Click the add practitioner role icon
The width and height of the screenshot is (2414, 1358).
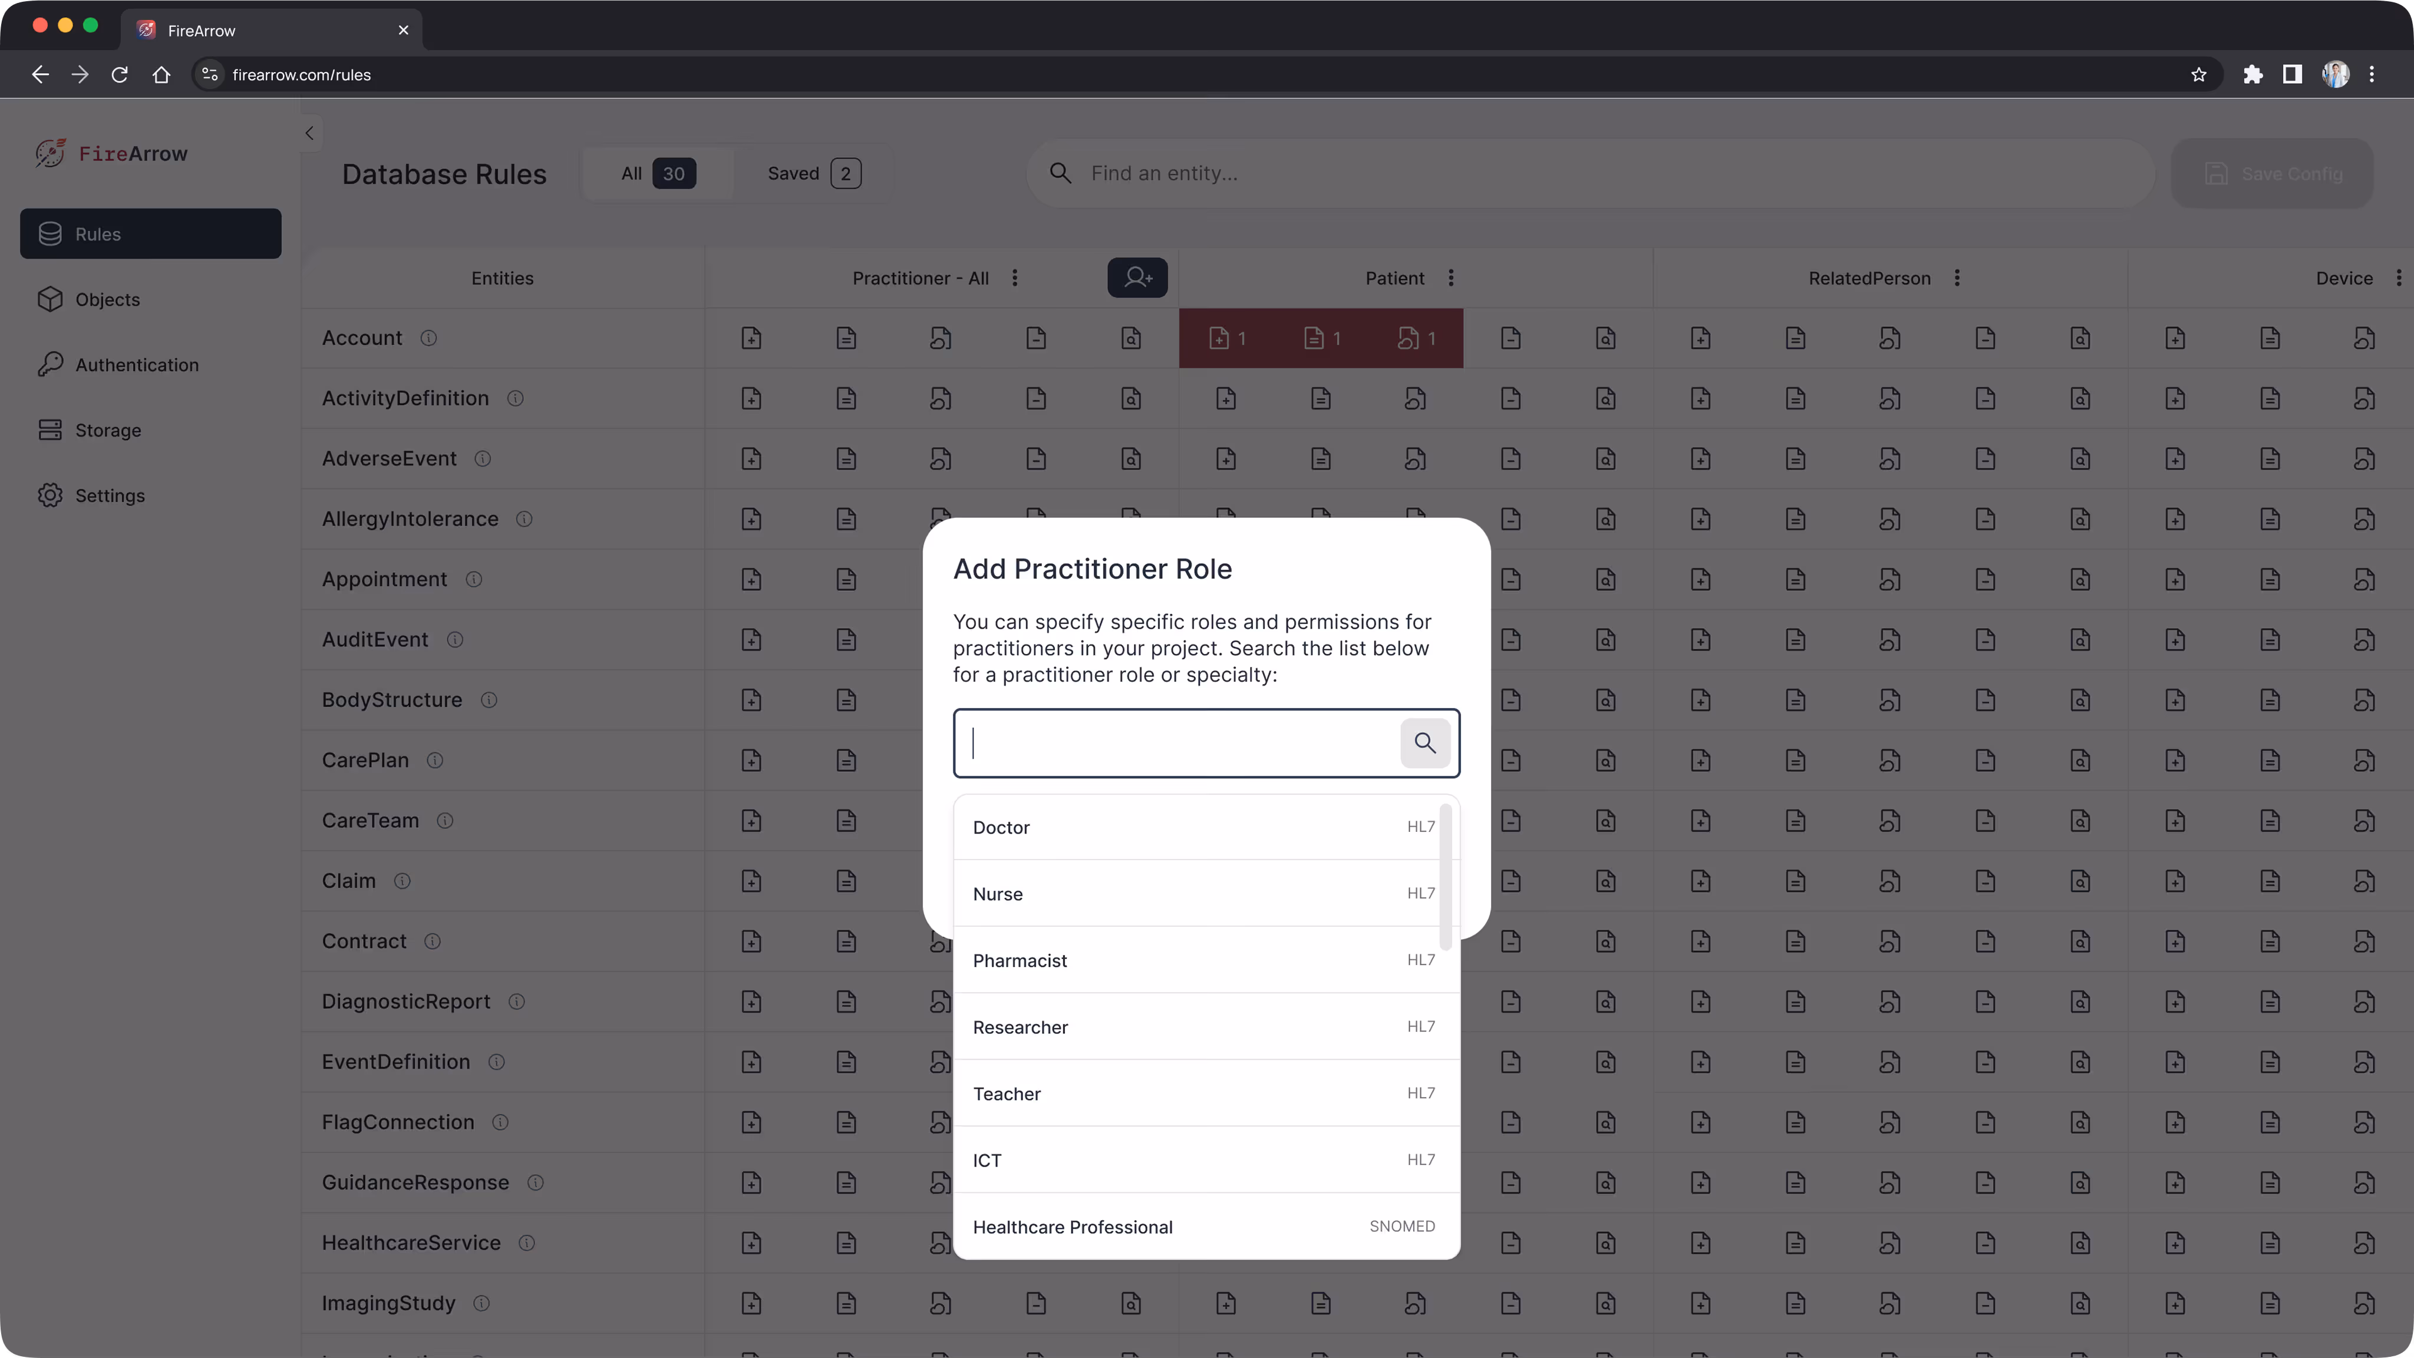pyautogui.click(x=1137, y=278)
